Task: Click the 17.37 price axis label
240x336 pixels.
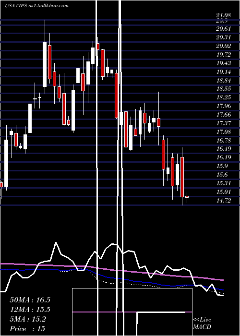Action: pyautogui.click(x=224, y=123)
